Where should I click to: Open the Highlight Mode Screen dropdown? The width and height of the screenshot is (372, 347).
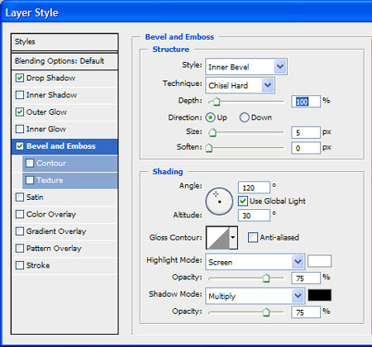tap(255, 262)
